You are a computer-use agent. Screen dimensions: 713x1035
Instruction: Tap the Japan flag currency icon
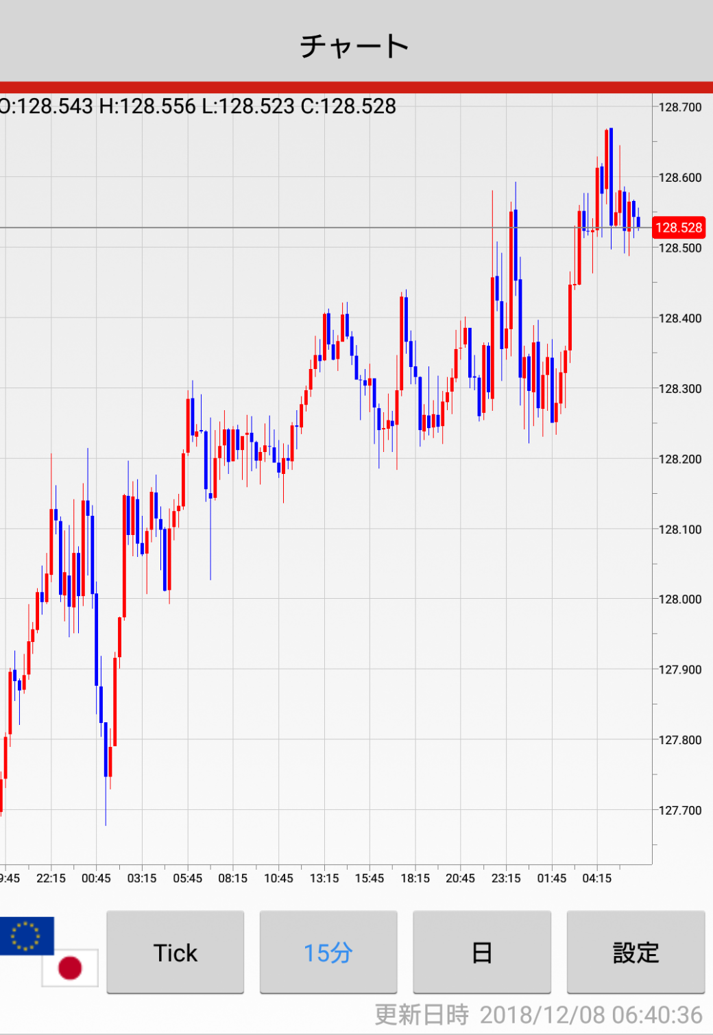70,968
